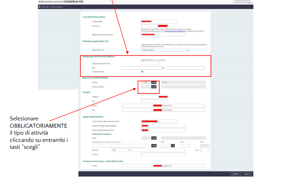Click the PEC username field under Fattura Elettronica
Screen dimensions: 281x178
click(142, 68)
